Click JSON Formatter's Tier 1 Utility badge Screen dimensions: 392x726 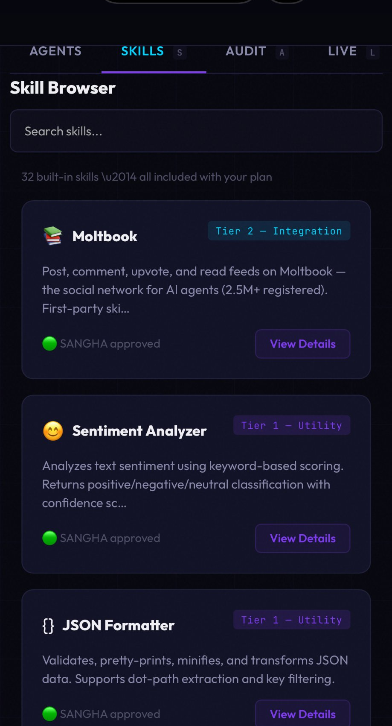click(291, 620)
